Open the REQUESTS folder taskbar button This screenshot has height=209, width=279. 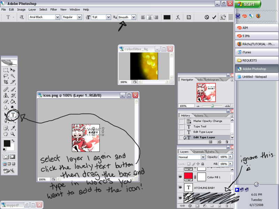coord(257,60)
